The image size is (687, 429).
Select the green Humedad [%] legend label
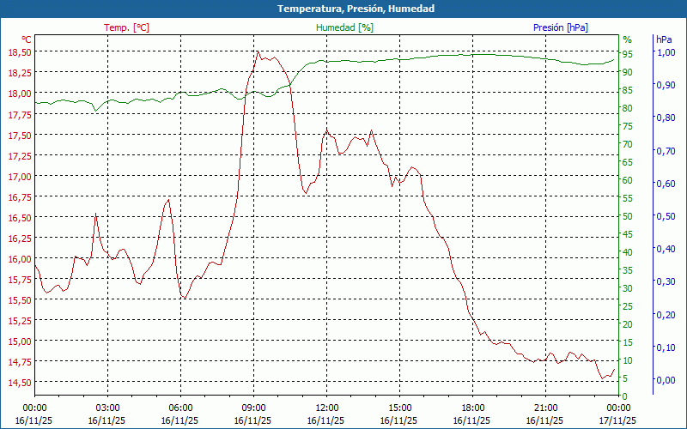344,27
